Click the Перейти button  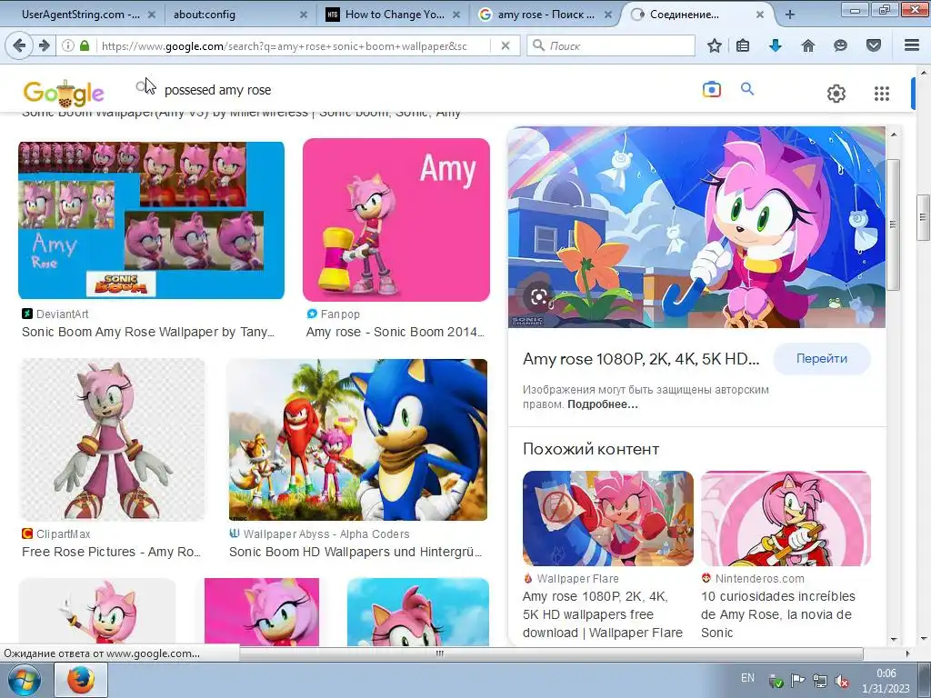(x=822, y=358)
